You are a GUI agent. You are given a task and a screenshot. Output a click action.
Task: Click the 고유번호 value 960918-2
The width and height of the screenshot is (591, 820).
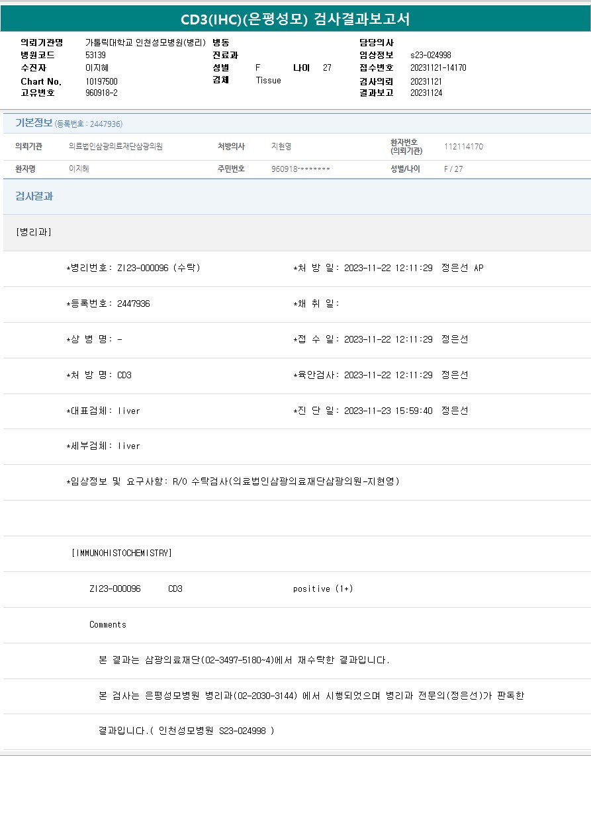click(102, 93)
